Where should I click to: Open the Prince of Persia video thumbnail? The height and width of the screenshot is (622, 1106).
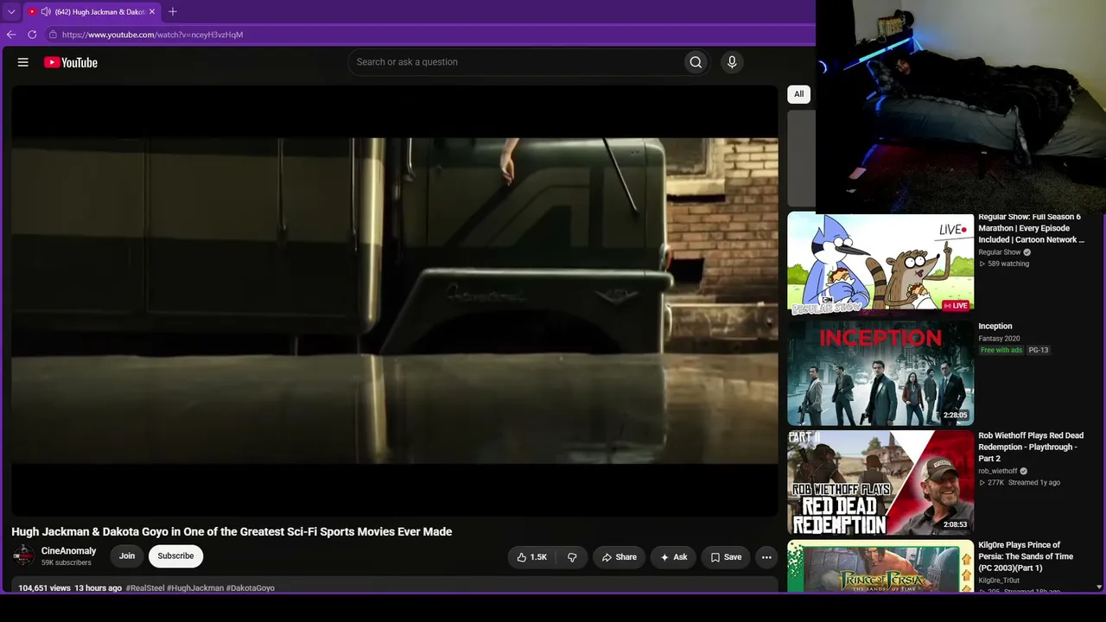coord(880,566)
